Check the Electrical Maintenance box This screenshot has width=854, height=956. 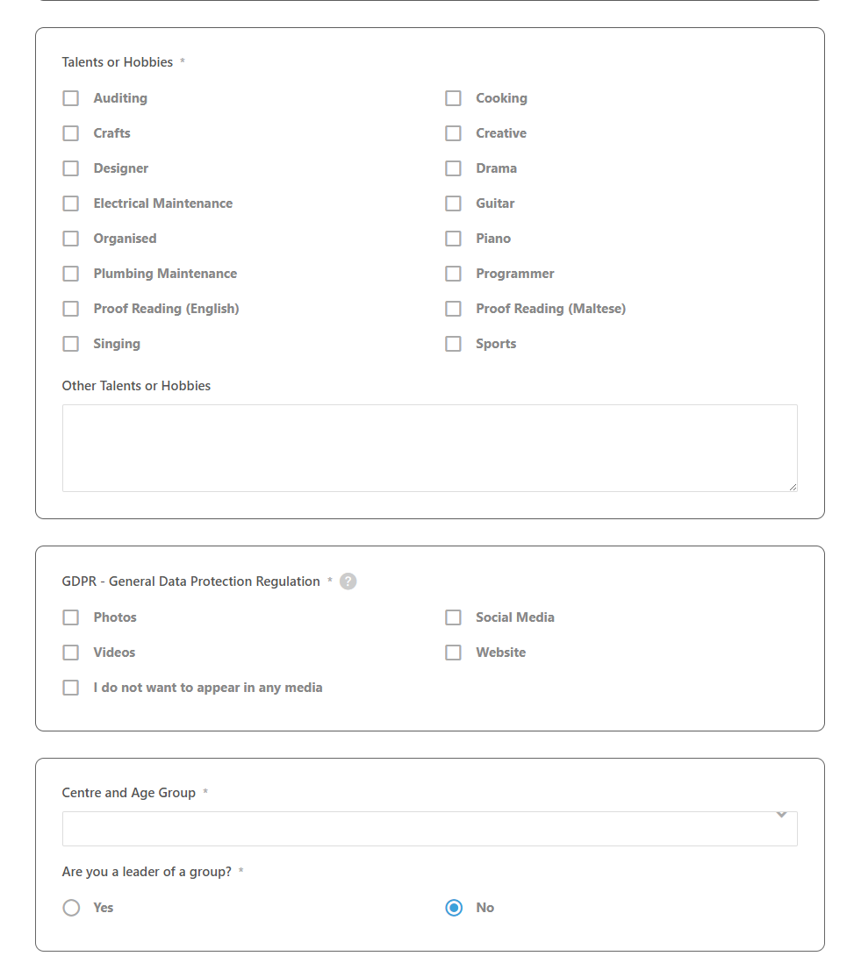71,203
